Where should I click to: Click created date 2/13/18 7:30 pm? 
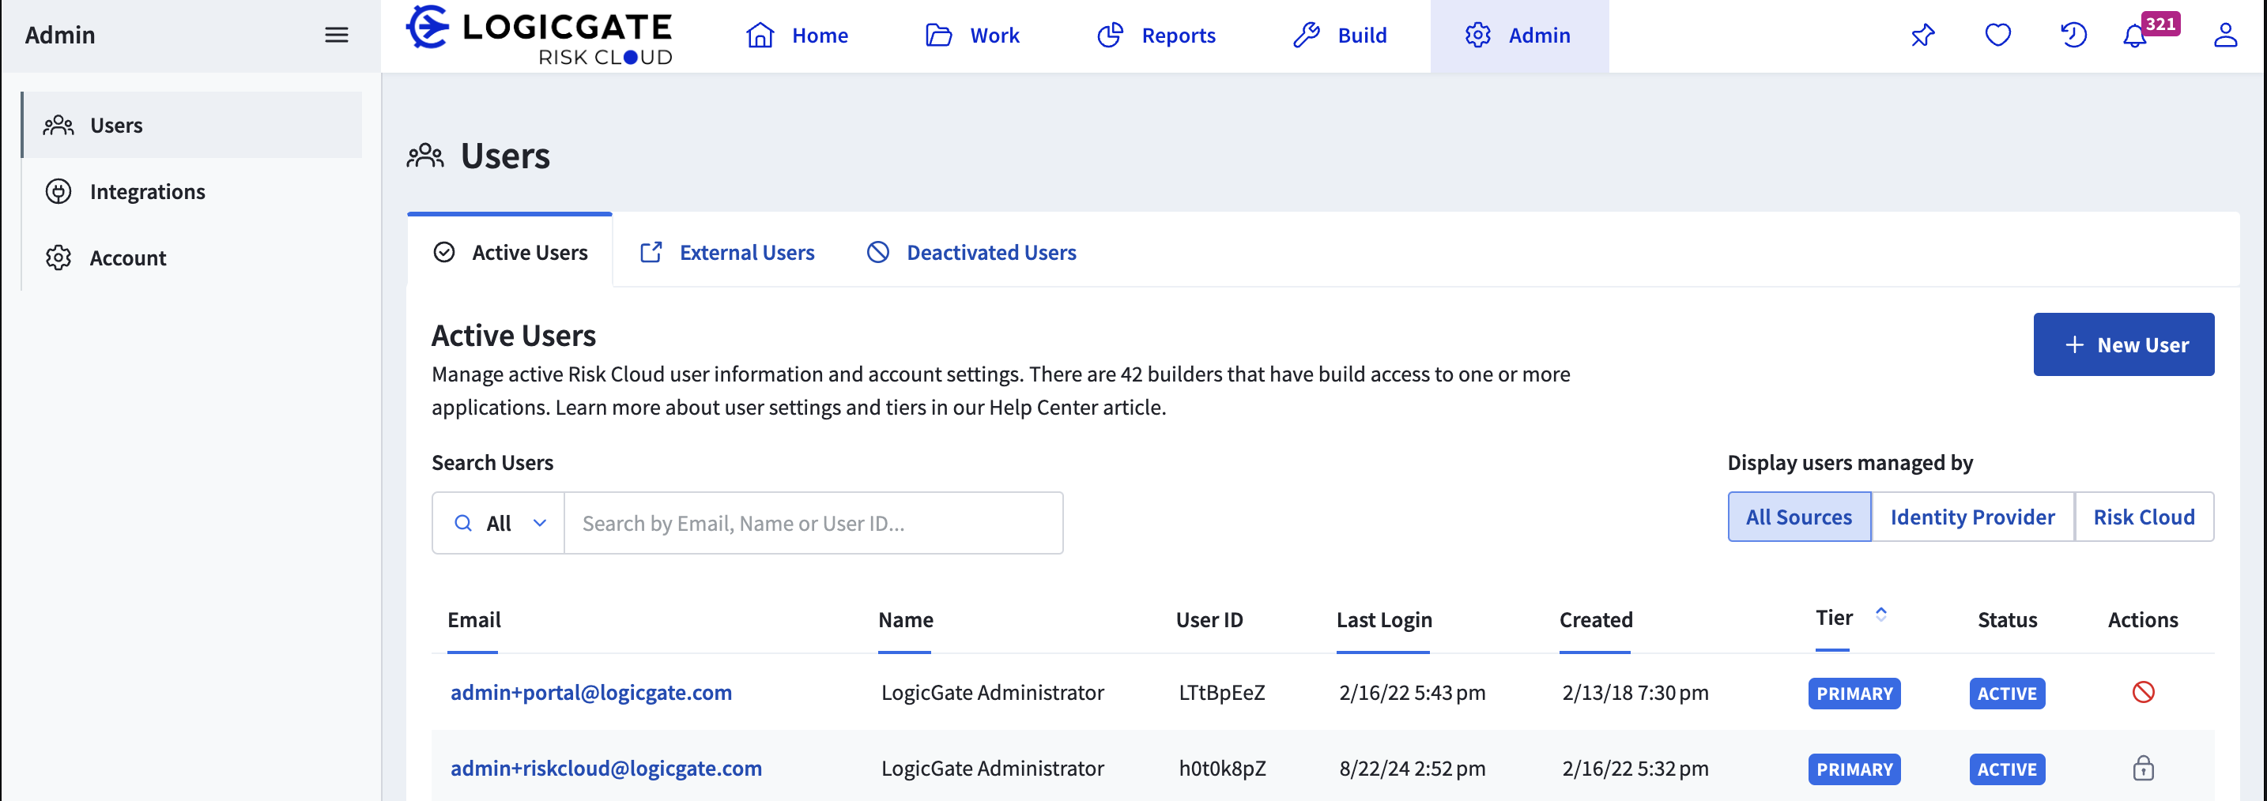(x=1635, y=693)
